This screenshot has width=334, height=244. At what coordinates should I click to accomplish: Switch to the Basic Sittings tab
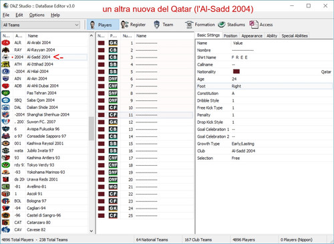coord(208,35)
